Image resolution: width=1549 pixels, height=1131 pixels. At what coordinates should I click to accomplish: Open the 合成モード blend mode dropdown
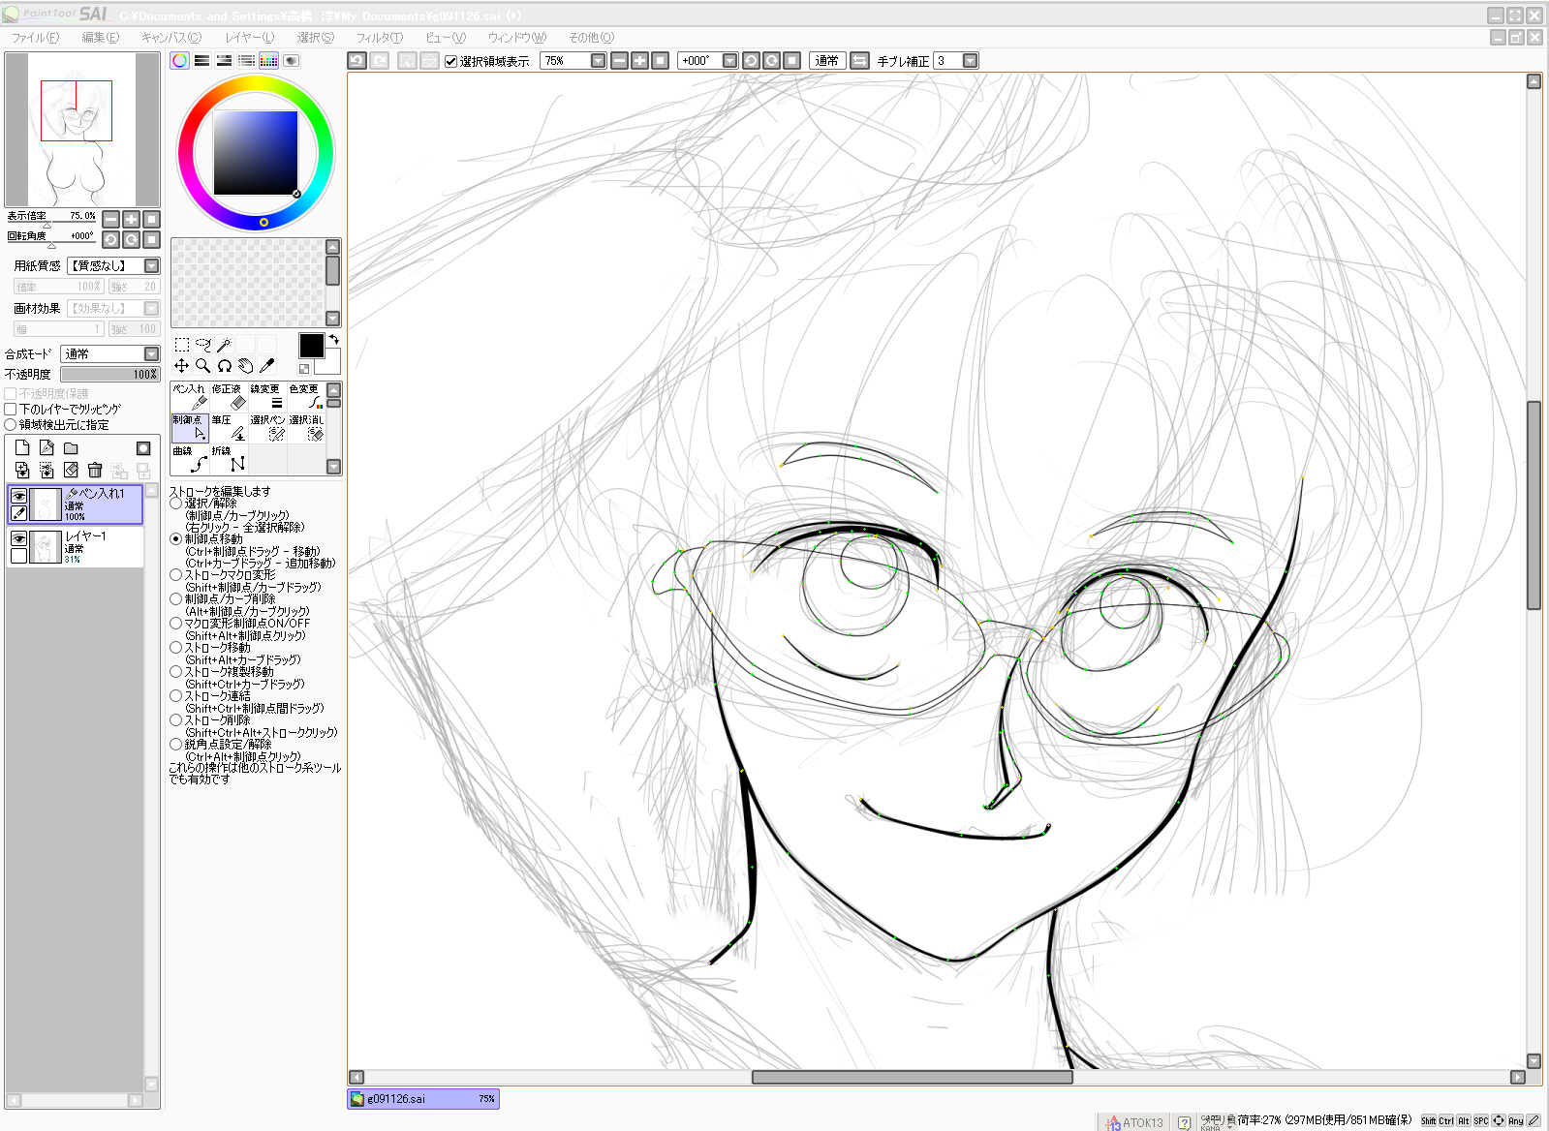[152, 354]
